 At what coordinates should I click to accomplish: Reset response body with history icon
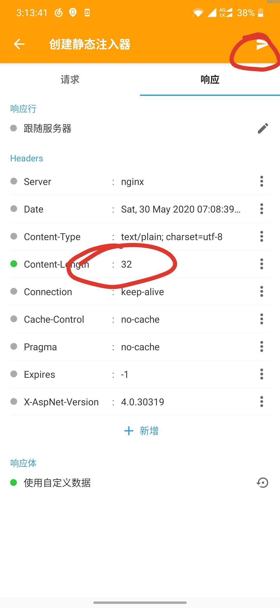tap(262, 483)
